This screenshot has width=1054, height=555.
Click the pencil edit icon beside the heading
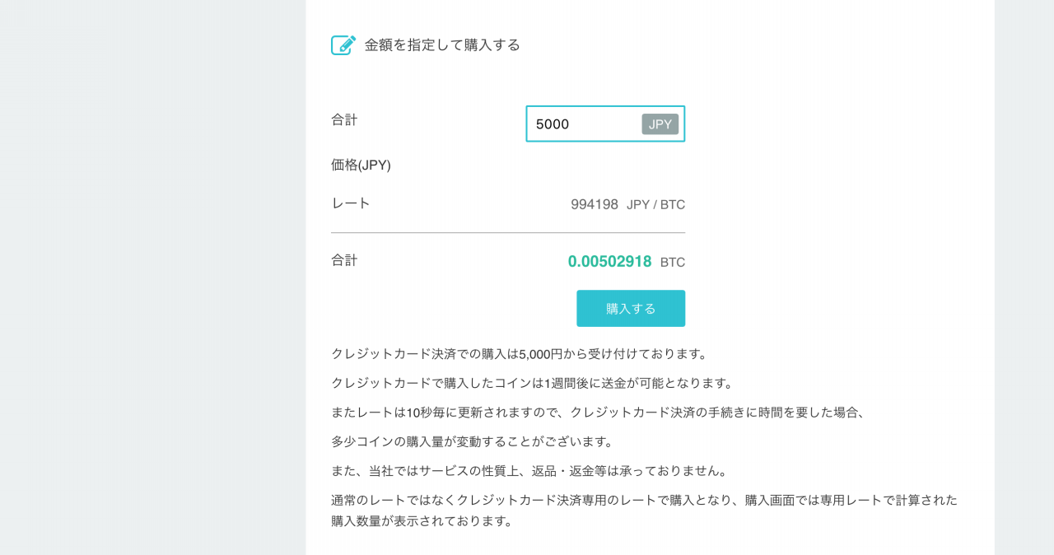point(343,44)
